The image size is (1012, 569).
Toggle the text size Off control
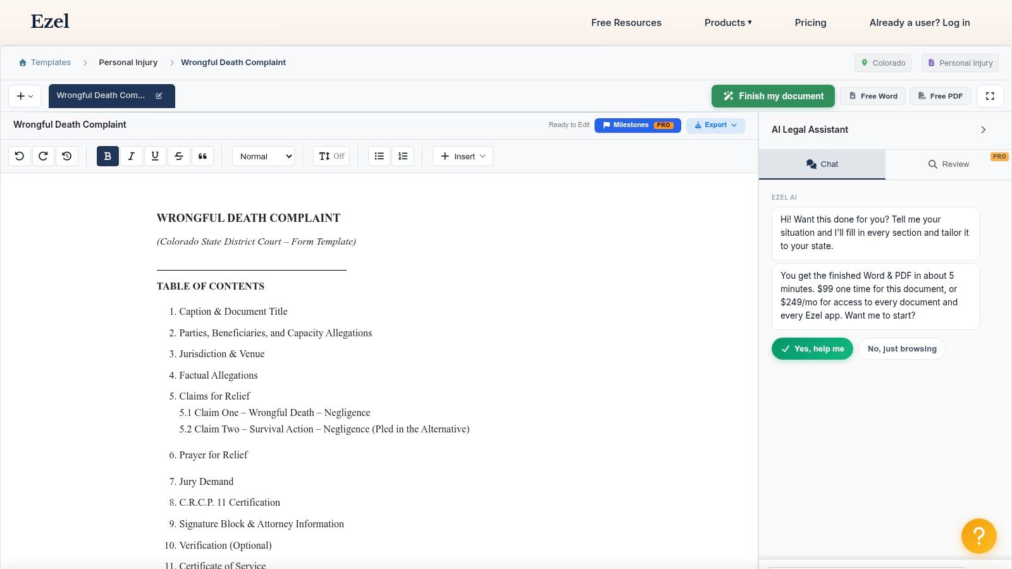tap(331, 156)
